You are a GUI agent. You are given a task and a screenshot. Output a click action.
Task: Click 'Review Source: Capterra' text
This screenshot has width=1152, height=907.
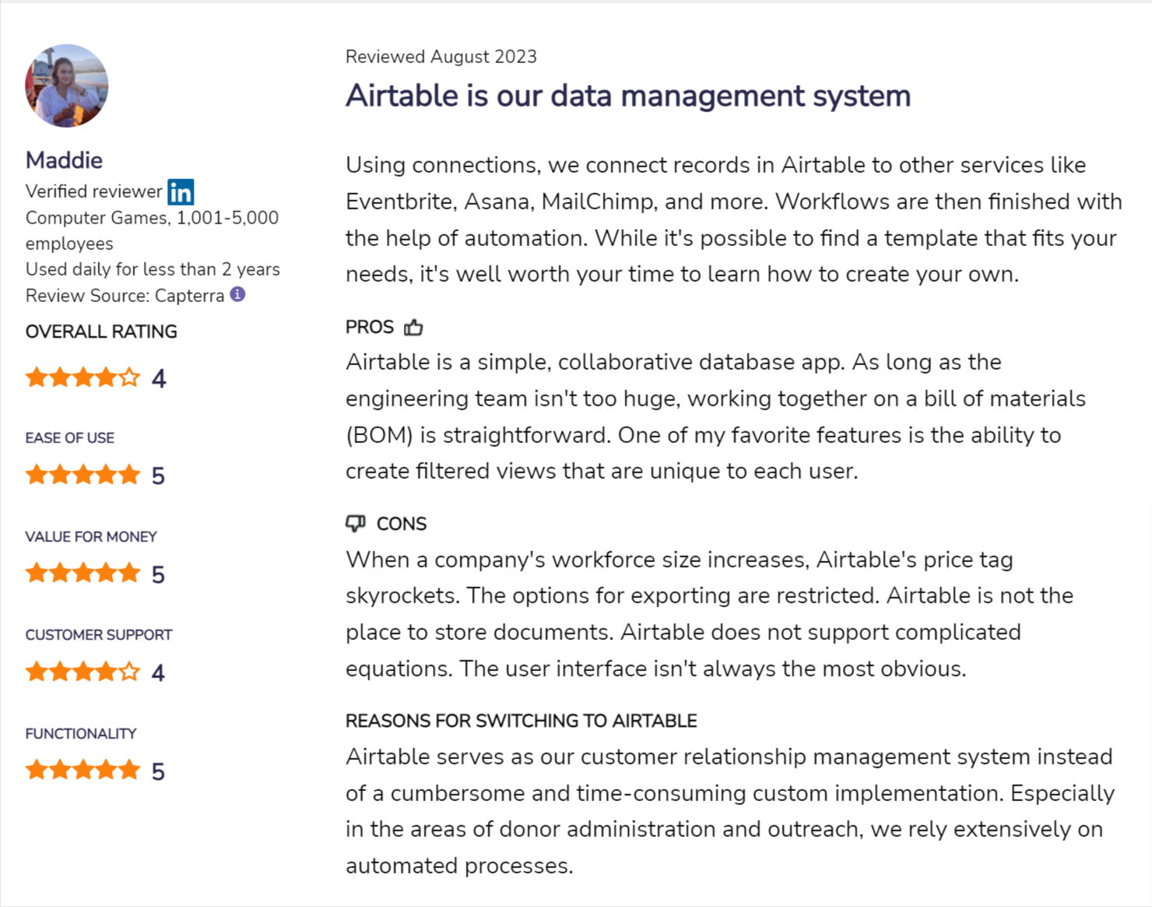[125, 296]
